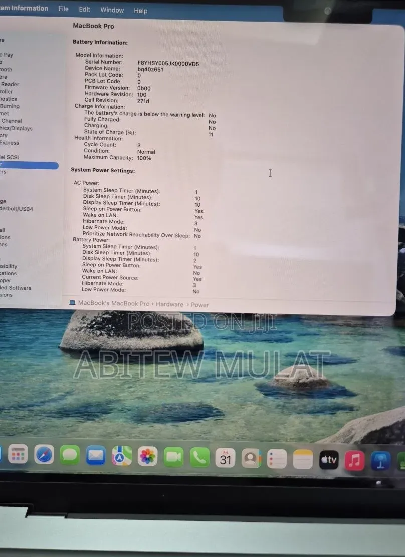The image size is (405, 557).
Task: Open the Window menu
Action: coord(112,10)
